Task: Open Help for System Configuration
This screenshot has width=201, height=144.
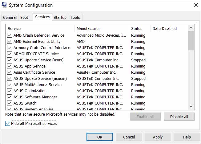Action: [x=187, y=137]
